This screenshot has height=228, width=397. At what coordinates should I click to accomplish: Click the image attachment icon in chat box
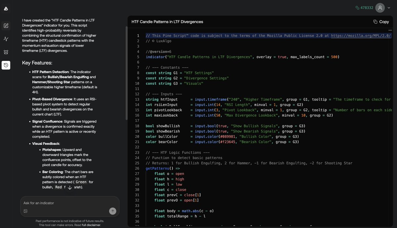pos(25,211)
